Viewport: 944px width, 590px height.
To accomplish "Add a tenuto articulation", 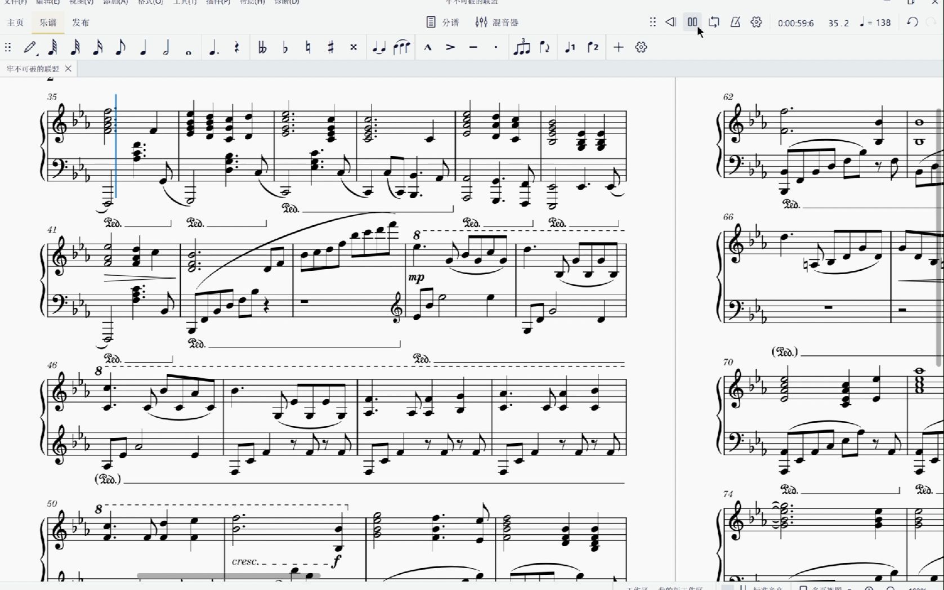I will pyautogui.click(x=473, y=47).
